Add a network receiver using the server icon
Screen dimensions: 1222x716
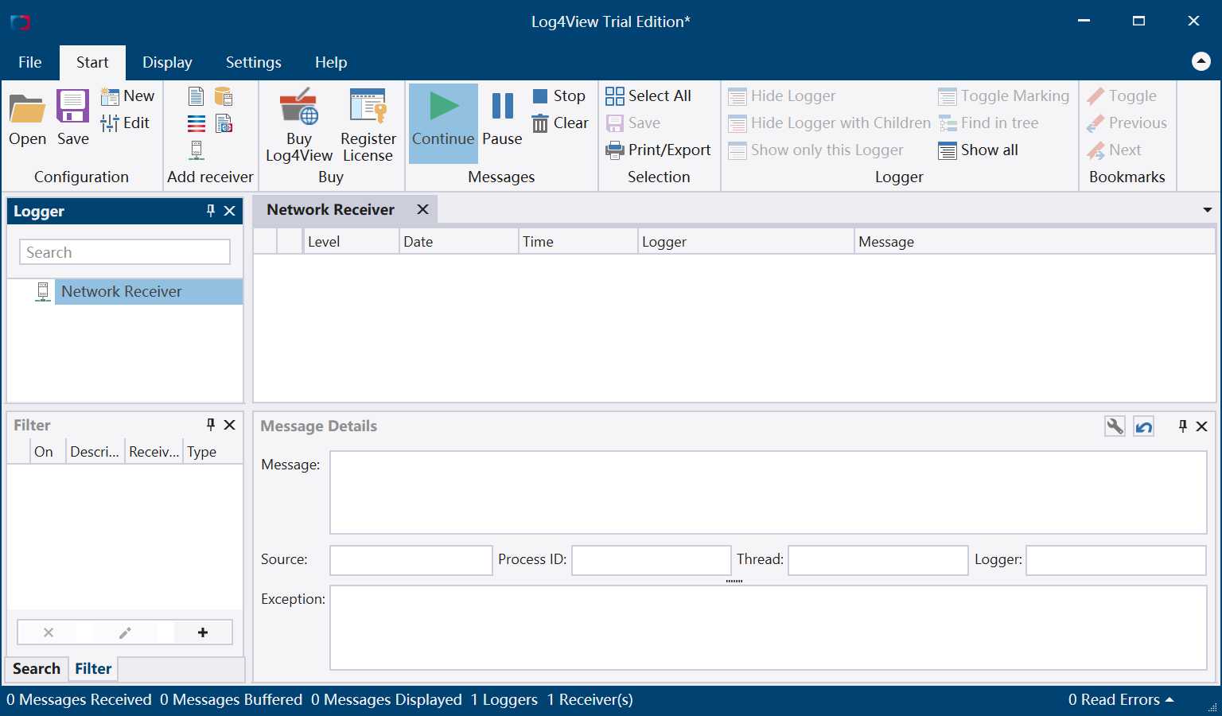[x=197, y=150]
